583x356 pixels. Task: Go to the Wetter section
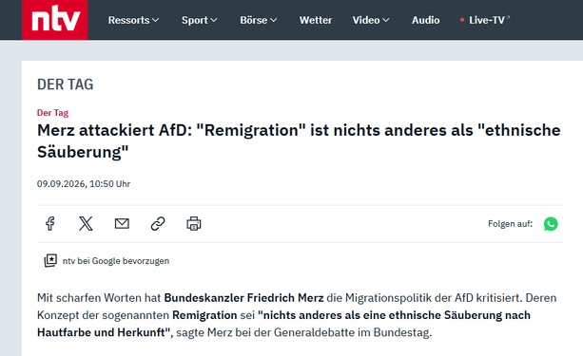point(316,20)
